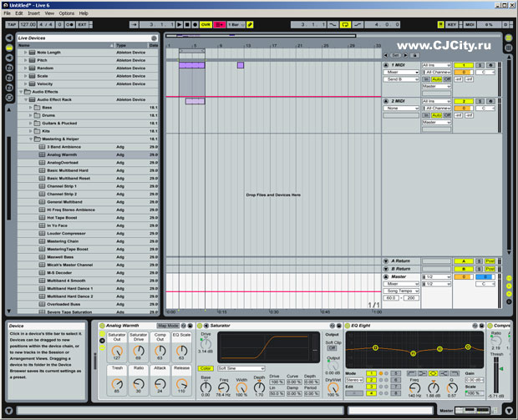Open the Plug-In Device Browser icon
Viewport: 518px width, 420px height.
click(9, 58)
